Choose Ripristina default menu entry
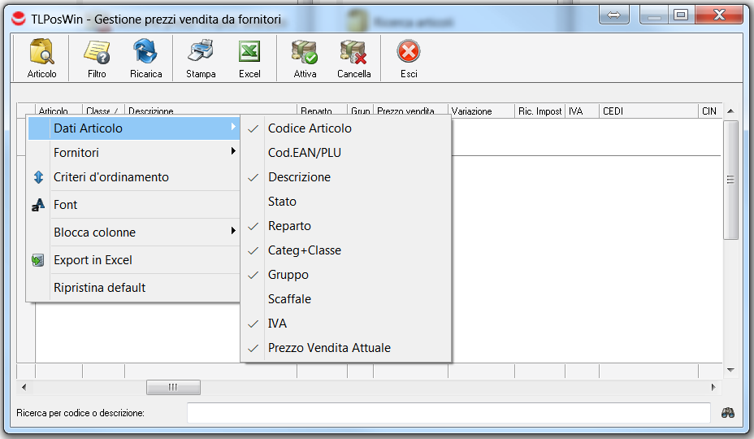The image size is (754, 439). point(134,288)
